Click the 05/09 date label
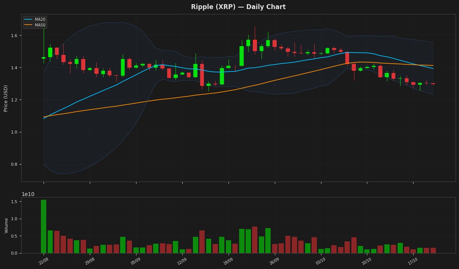Viewport: 459px width, 269px height. point(135,261)
